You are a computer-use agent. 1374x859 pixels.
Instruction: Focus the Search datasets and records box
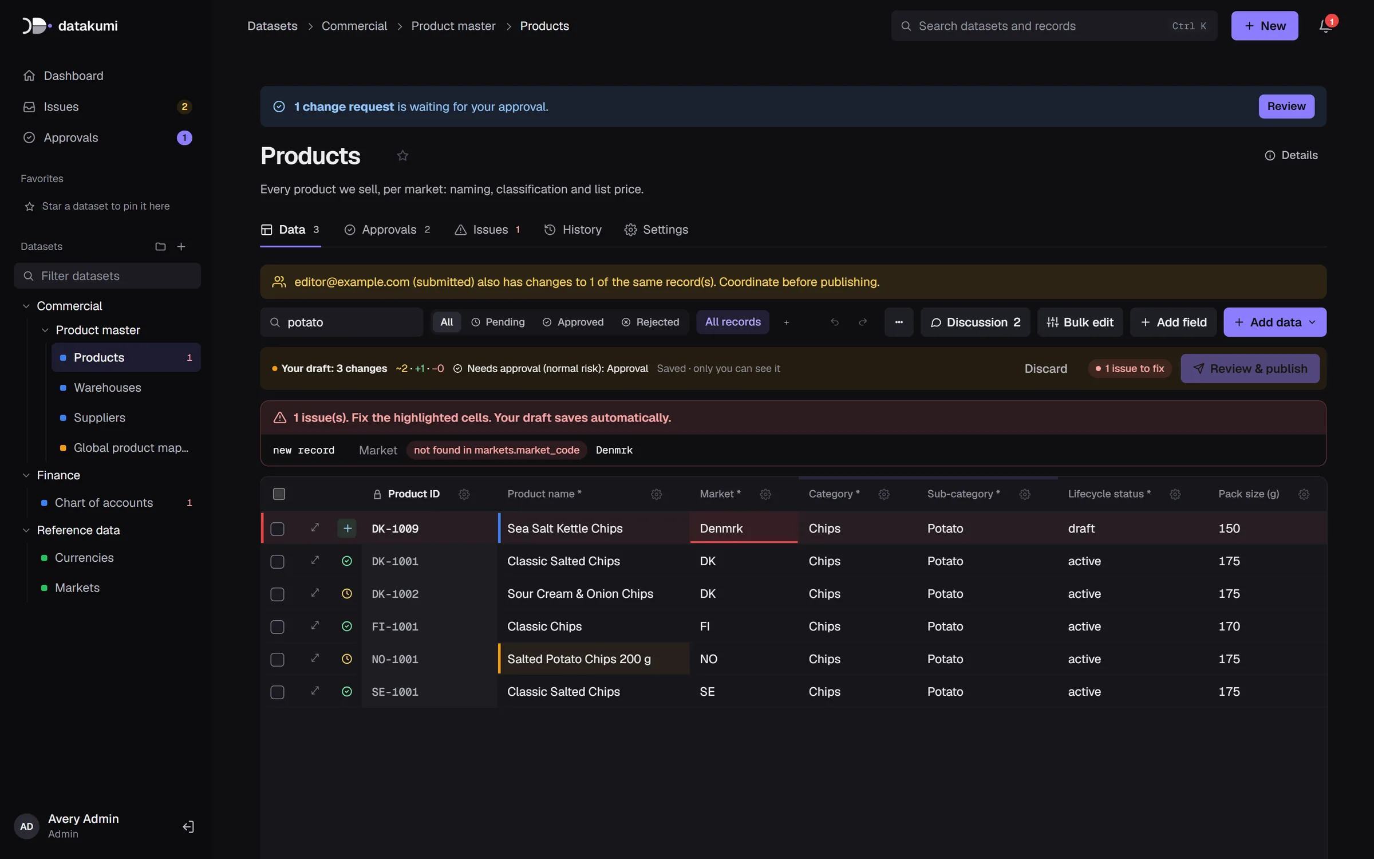point(1054,26)
